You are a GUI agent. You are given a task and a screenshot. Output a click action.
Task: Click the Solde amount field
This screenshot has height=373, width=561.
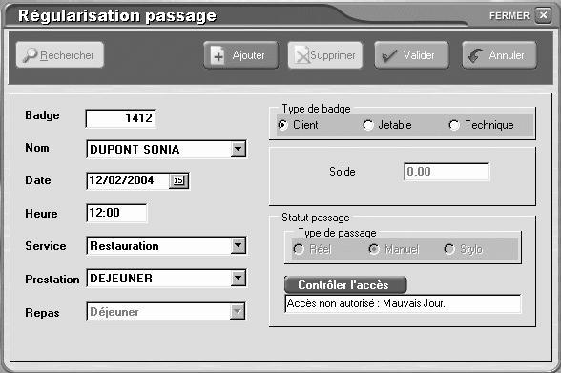click(447, 172)
